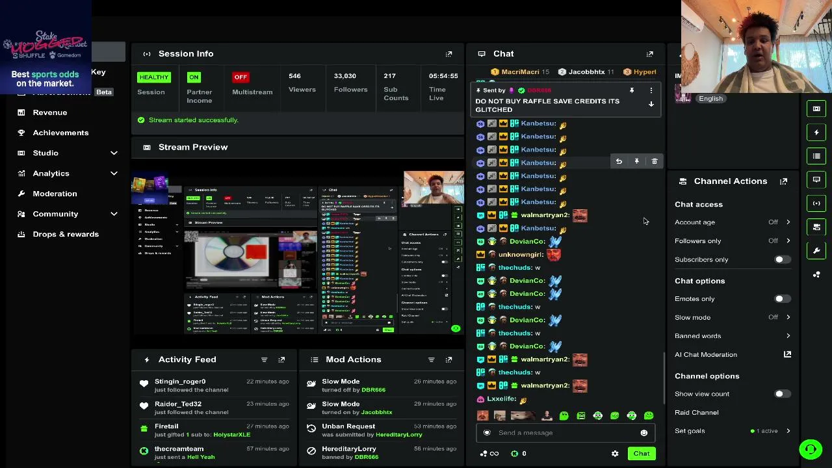Focus the Send a message field
The height and width of the screenshot is (468, 832).
565,433
